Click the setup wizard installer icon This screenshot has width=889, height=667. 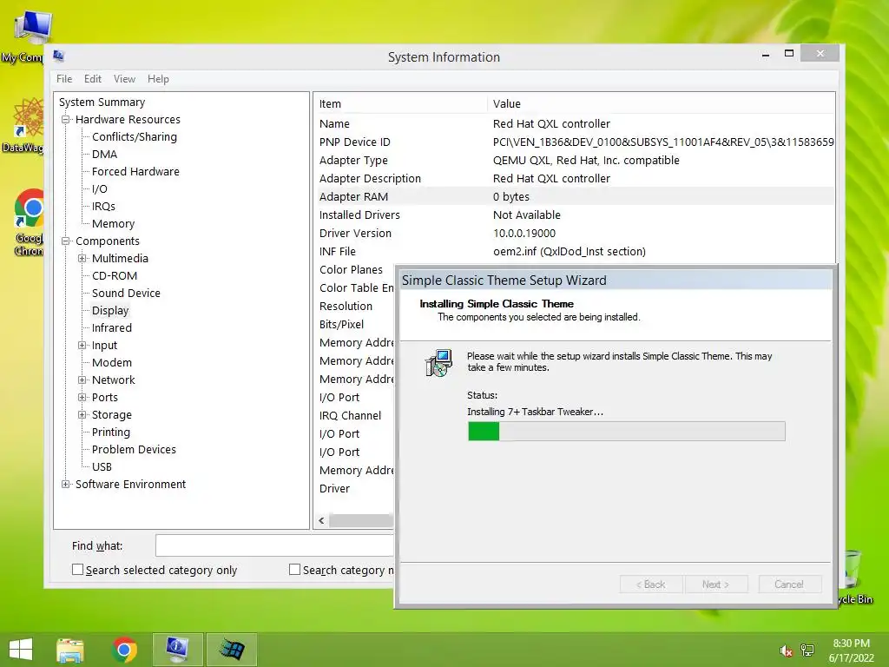[x=438, y=363]
